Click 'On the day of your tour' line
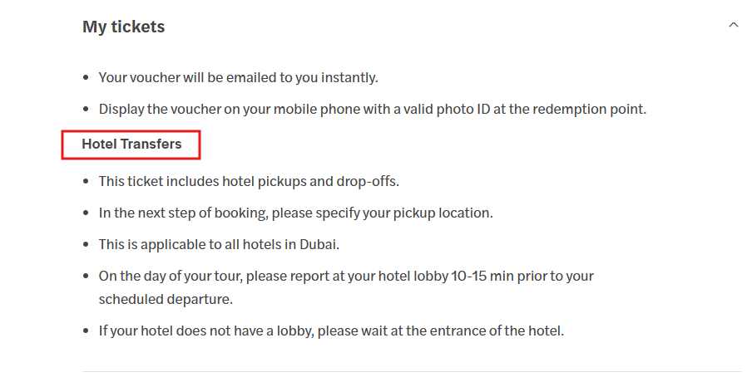The image size is (747, 382). 345,276
